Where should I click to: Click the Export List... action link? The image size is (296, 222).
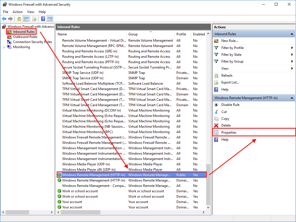tap(230, 82)
